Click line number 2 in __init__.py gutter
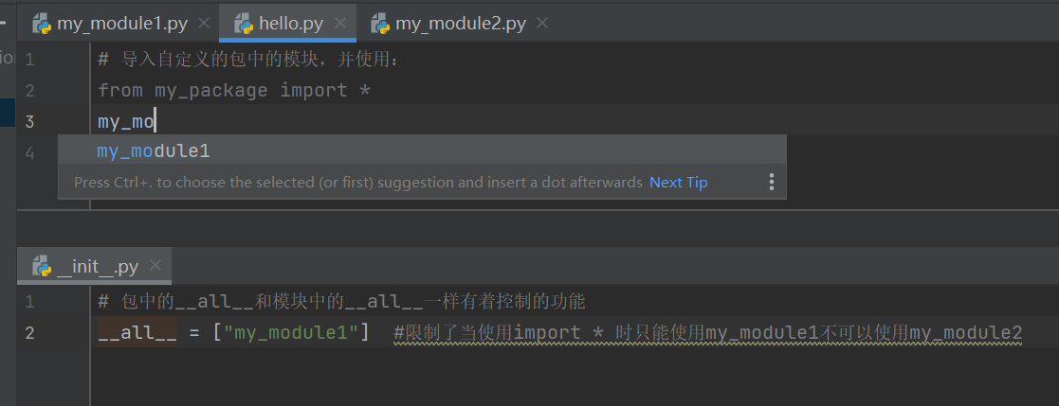Image resolution: width=1059 pixels, height=406 pixels. (29, 333)
